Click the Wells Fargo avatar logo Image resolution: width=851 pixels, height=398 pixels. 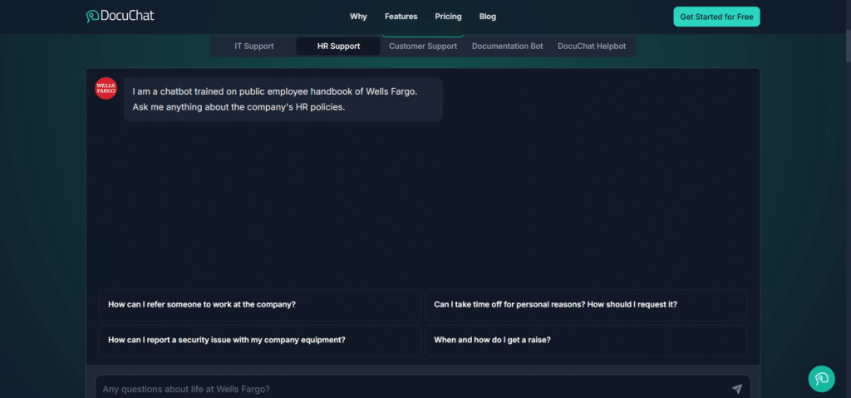(106, 88)
